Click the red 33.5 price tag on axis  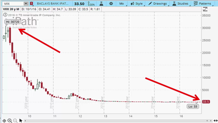click(206, 102)
